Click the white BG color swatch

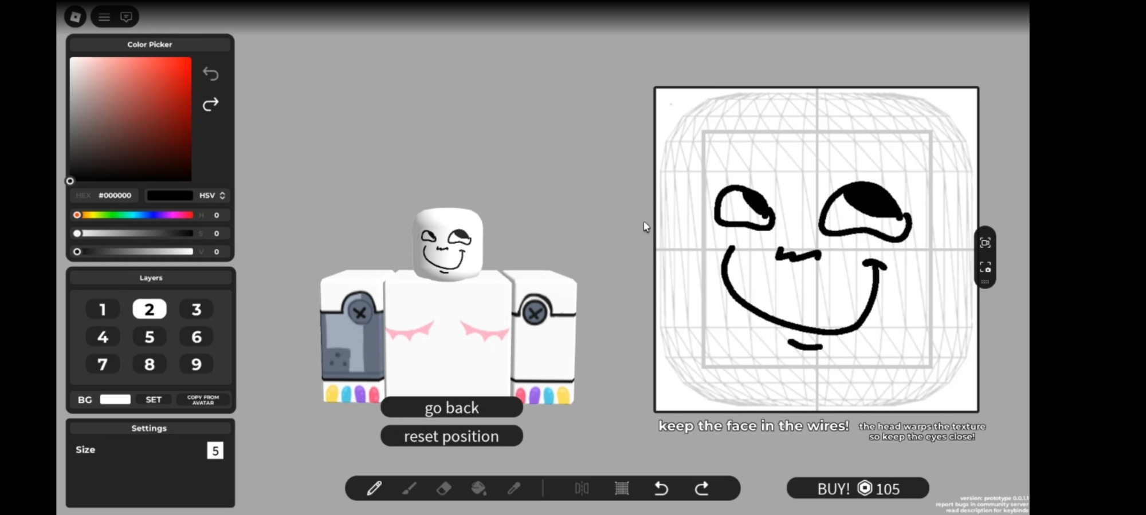115,399
